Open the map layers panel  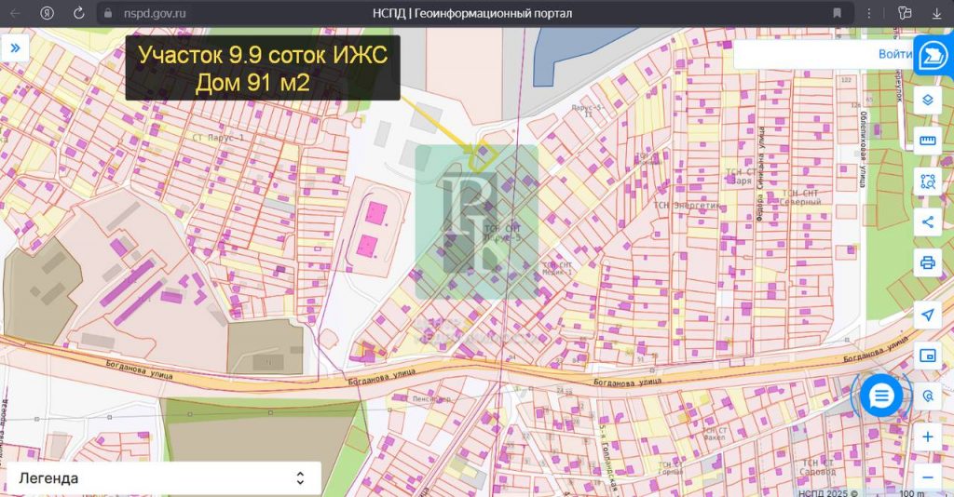927,100
